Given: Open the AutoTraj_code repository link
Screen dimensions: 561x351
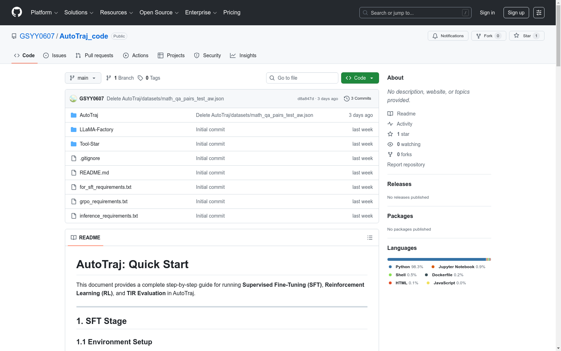Looking at the screenshot, I should (x=84, y=36).
